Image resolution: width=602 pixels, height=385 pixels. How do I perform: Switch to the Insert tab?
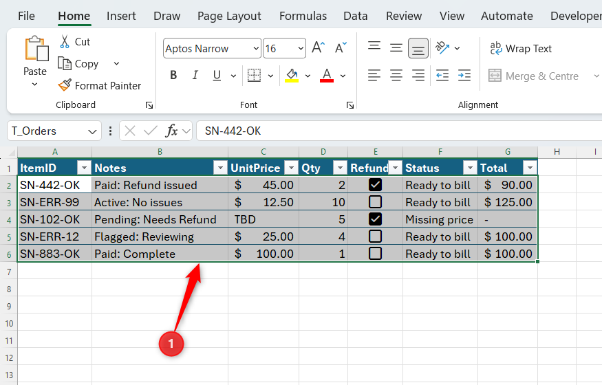coord(121,16)
